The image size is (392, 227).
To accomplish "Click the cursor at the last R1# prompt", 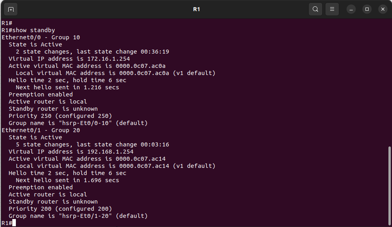I will click(14, 223).
